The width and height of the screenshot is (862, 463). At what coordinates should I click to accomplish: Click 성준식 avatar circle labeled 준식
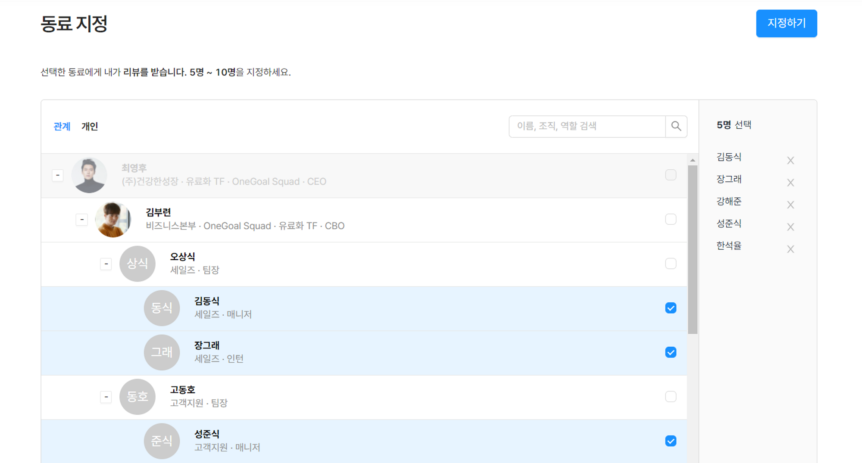point(162,441)
